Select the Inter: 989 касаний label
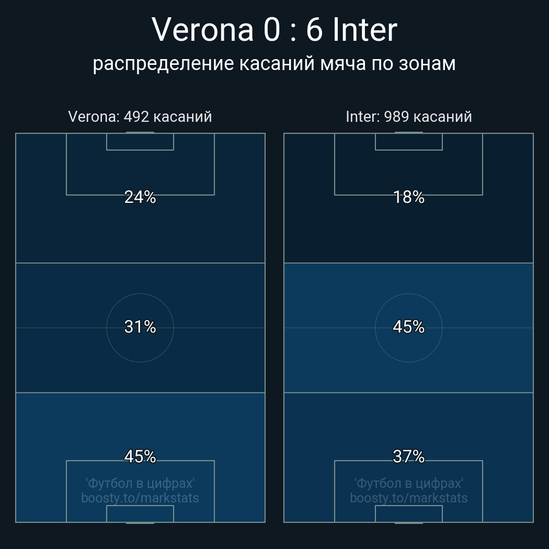This screenshot has width=549, height=549. tap(409, 117)
